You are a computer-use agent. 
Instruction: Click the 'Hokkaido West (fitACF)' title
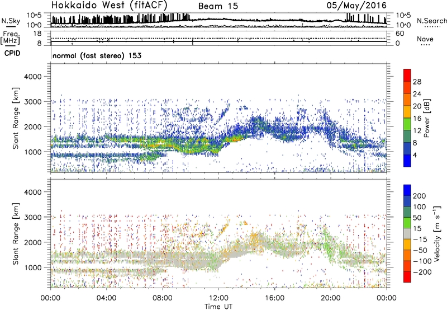[x=109, y=6]
